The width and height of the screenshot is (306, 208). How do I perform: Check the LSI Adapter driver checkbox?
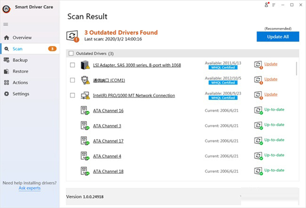pyautogui.click(x=72, y=65)
